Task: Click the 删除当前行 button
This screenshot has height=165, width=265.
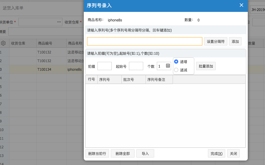Action: pos(97,153)
